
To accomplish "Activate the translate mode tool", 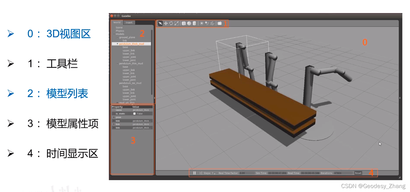I will [166, 23].
